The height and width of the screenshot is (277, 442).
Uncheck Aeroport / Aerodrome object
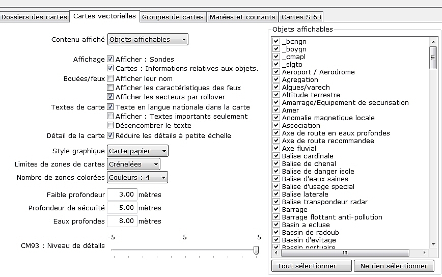coord(276,72)
